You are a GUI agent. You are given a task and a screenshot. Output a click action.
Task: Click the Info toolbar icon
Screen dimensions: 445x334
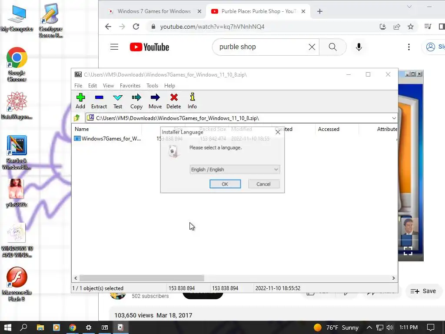coord(192,101)
